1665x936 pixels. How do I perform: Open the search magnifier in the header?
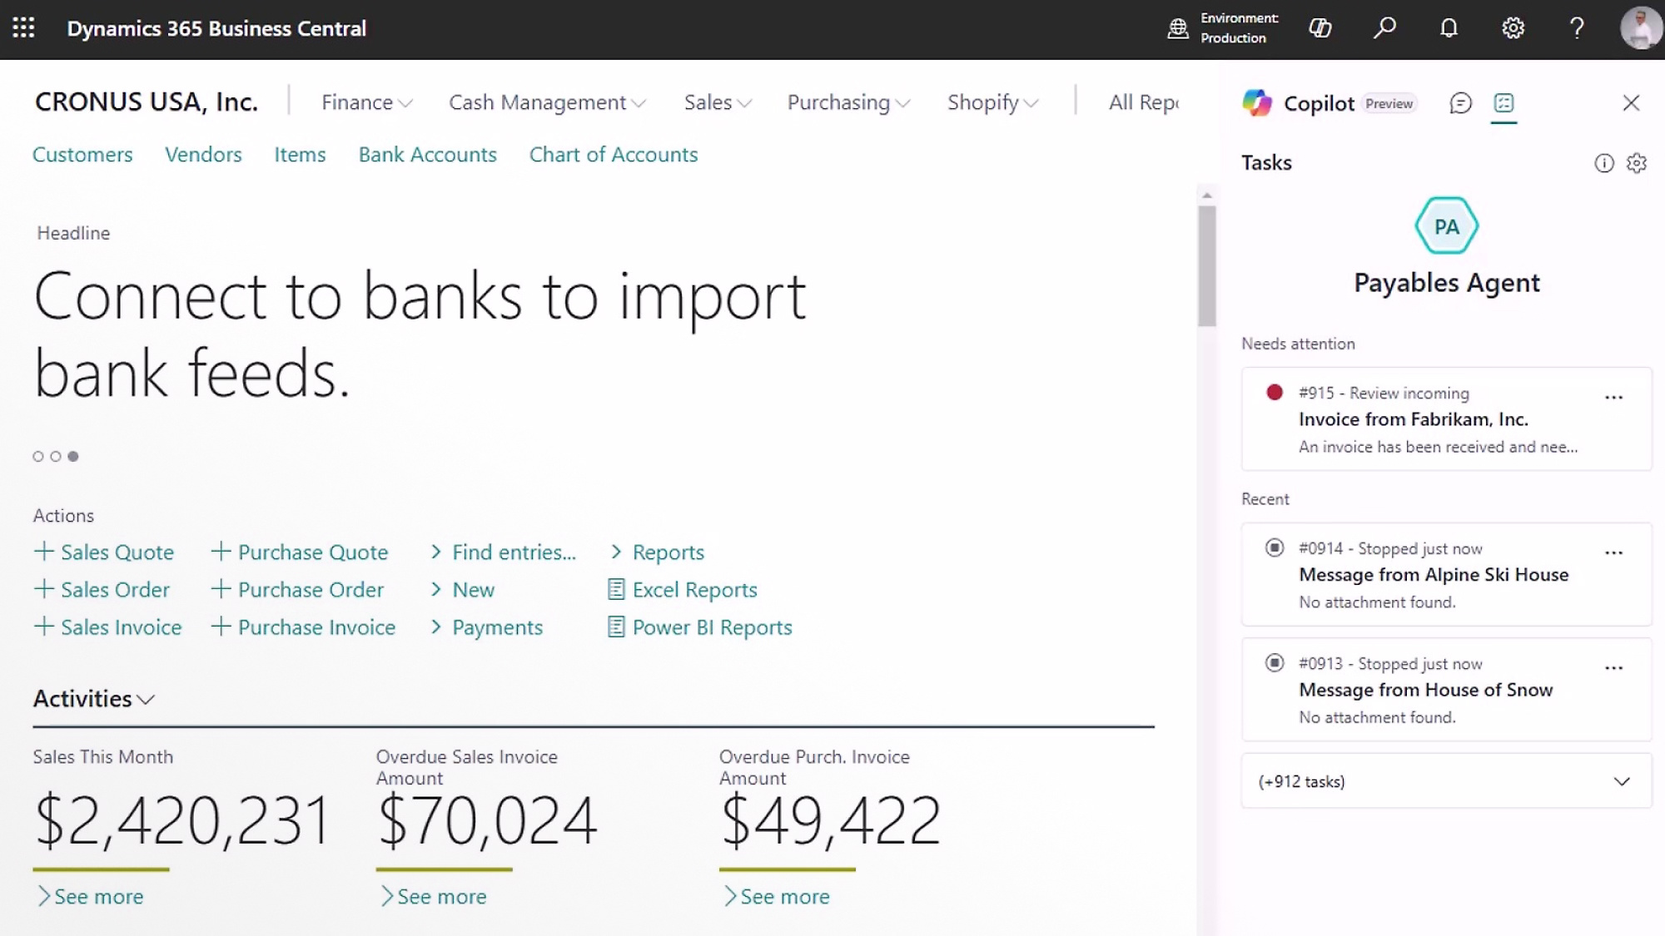pyautogui.click(x=1384, y=27)
